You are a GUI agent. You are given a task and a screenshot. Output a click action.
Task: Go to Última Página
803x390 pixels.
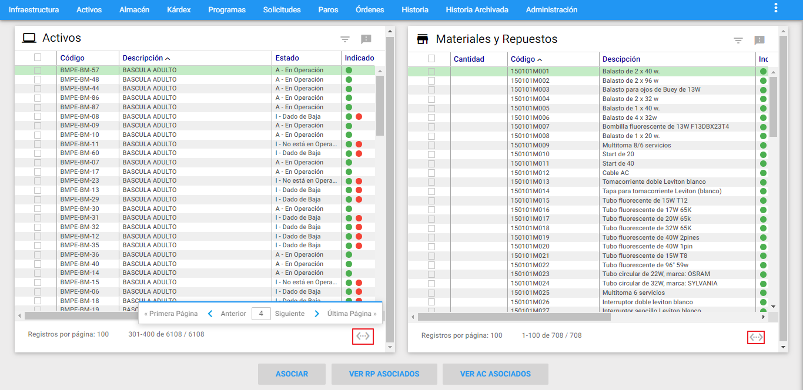(x=352, y=314)
